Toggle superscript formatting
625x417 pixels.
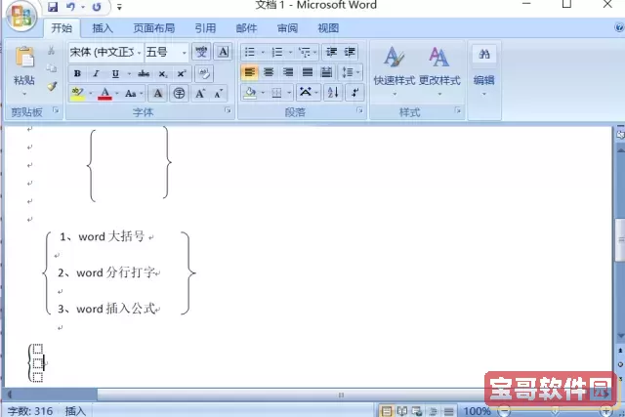tap(182, 74)
